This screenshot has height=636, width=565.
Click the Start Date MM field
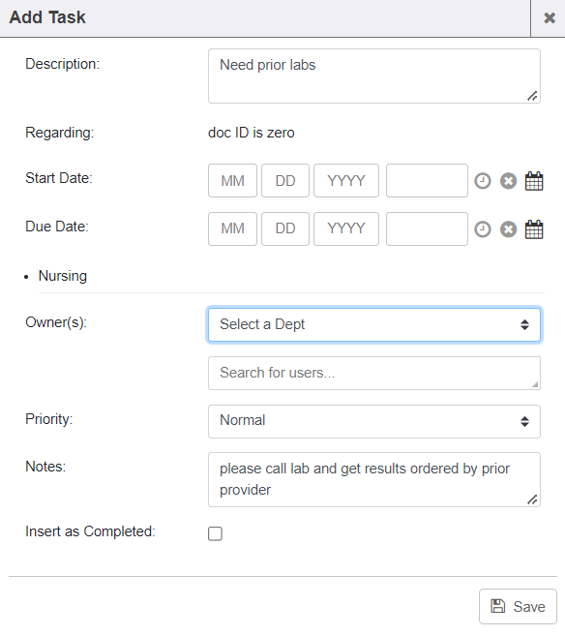(232, 180)
